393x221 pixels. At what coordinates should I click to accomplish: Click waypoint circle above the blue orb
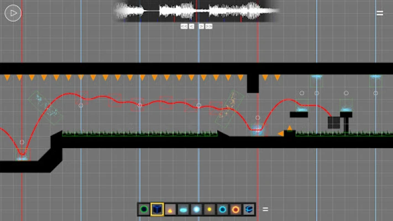coord(258,118)
